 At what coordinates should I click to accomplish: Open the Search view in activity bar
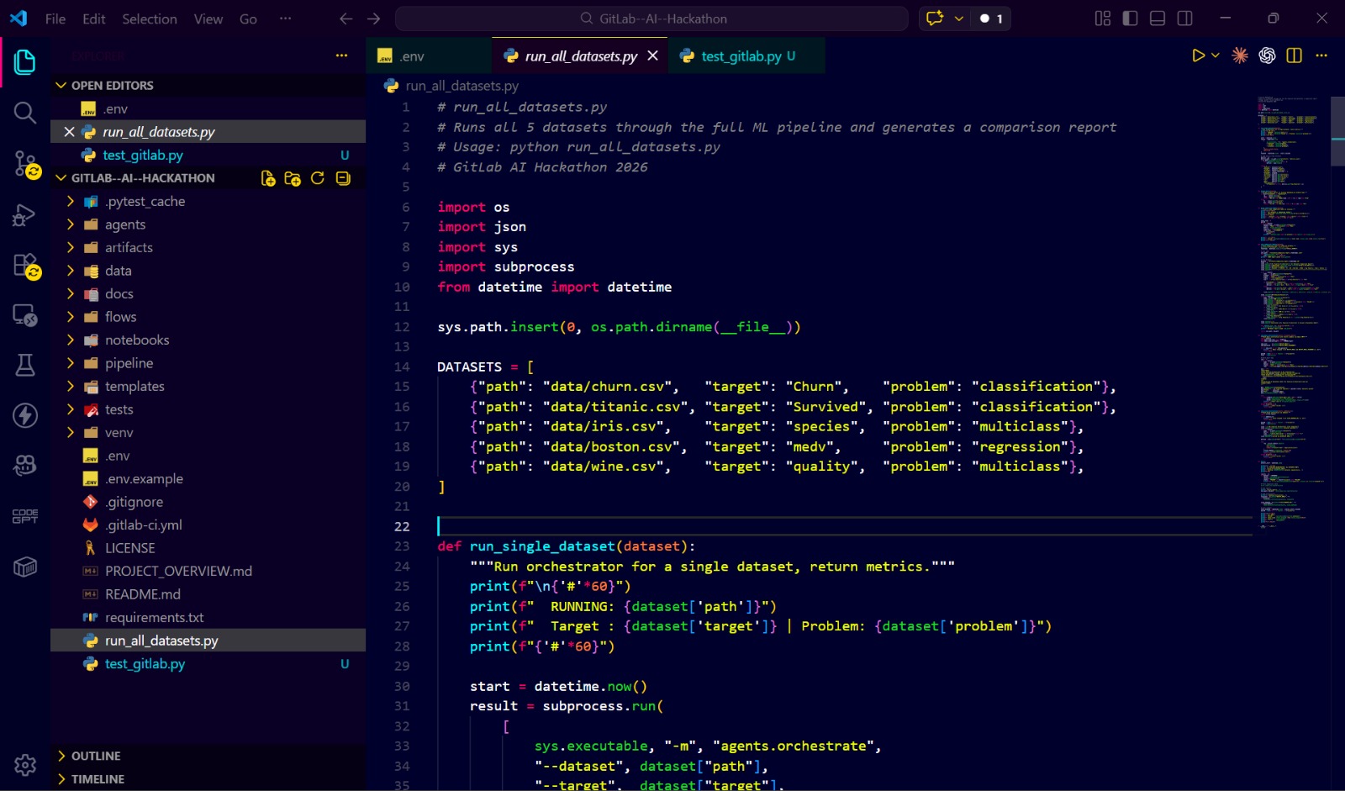(x=24, y=113)
